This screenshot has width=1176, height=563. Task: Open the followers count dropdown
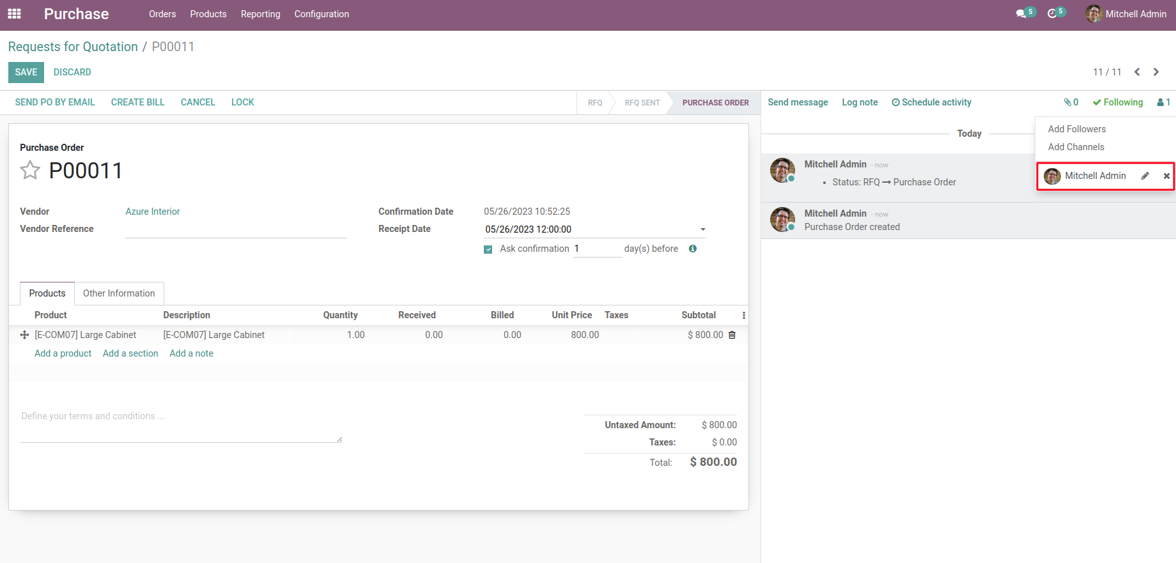[1163, 102]
